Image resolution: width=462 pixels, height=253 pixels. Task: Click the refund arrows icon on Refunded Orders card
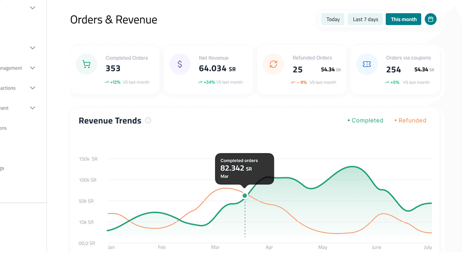273,63
